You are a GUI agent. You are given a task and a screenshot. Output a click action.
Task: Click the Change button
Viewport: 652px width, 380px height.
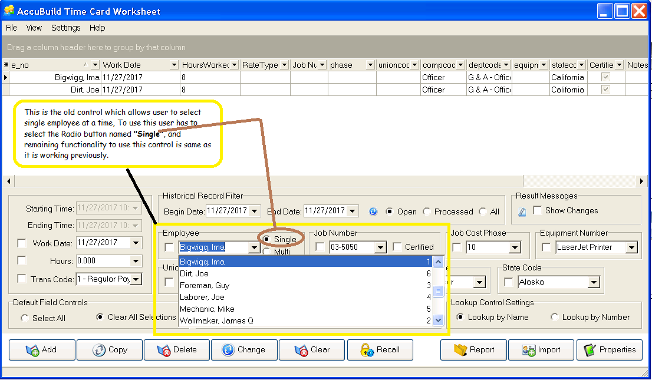pyautogui.click(x=244, y=350)
